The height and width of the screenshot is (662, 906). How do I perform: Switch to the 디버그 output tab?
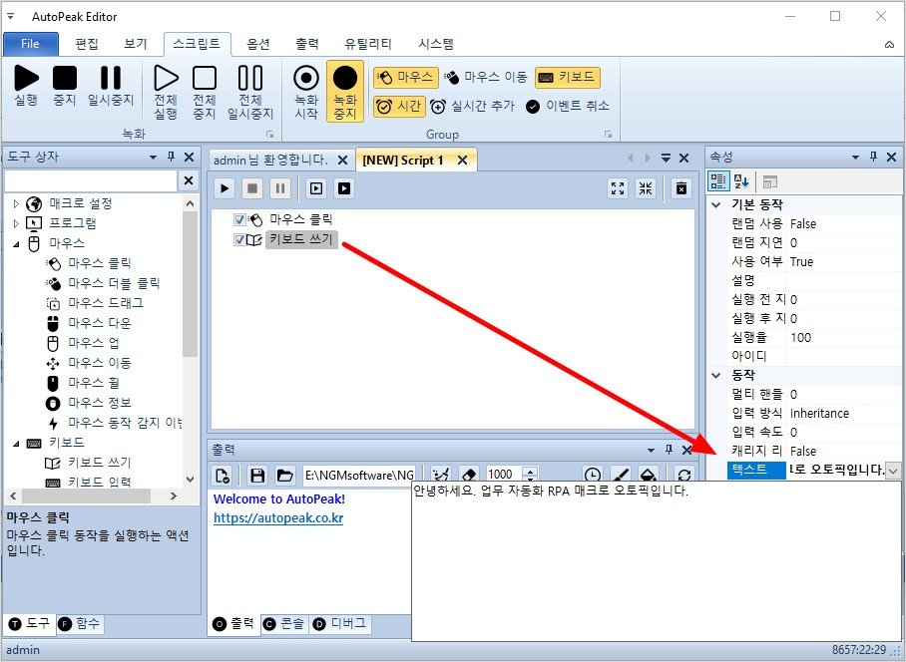click(x=340, y=623)
